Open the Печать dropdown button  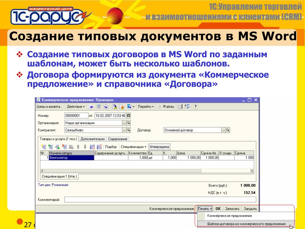(205, 208)
